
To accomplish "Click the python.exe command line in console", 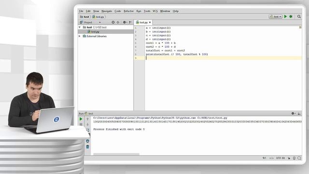I will [160, 118].
